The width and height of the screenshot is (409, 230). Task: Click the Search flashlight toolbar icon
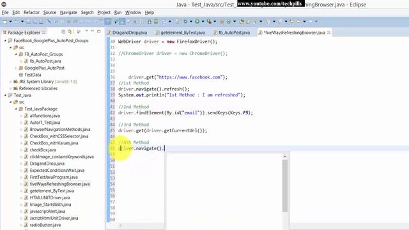[255, 22]
